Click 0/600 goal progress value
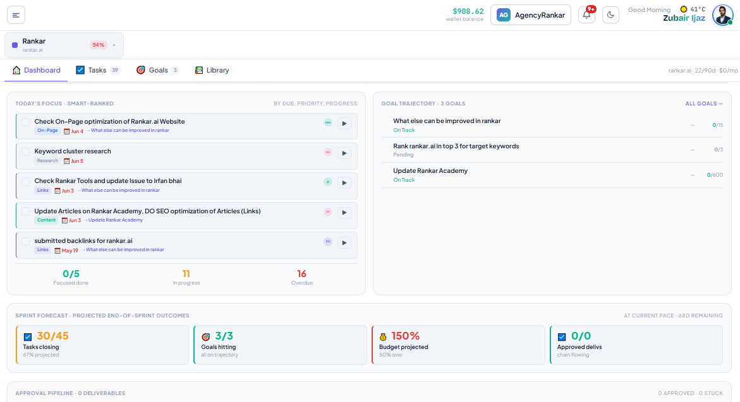 (x=715, y=175)
